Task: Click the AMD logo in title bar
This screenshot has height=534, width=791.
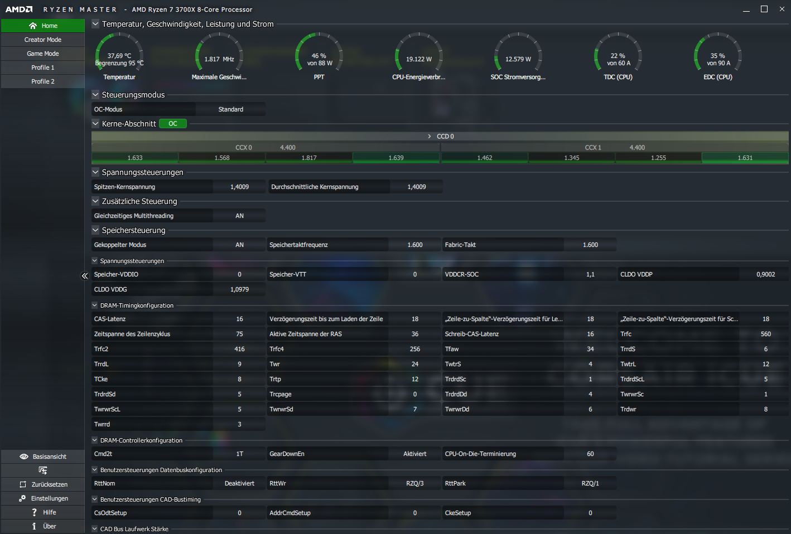Action: point(19,9)
